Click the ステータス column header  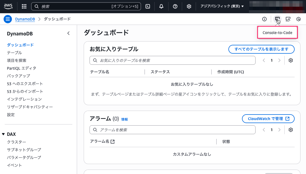pos(160,72)
